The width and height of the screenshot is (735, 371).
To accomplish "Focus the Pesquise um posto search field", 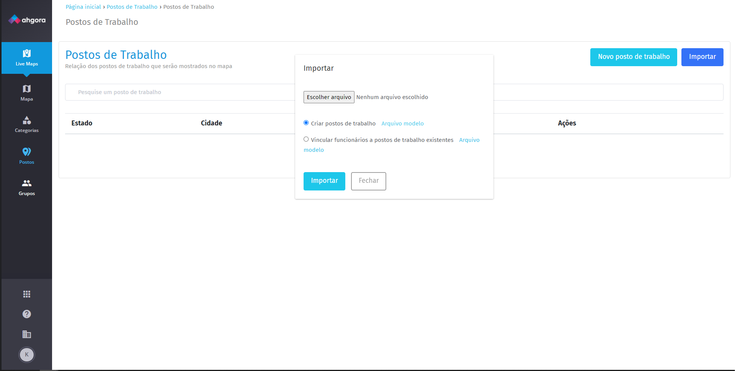I will pos(180,92).
